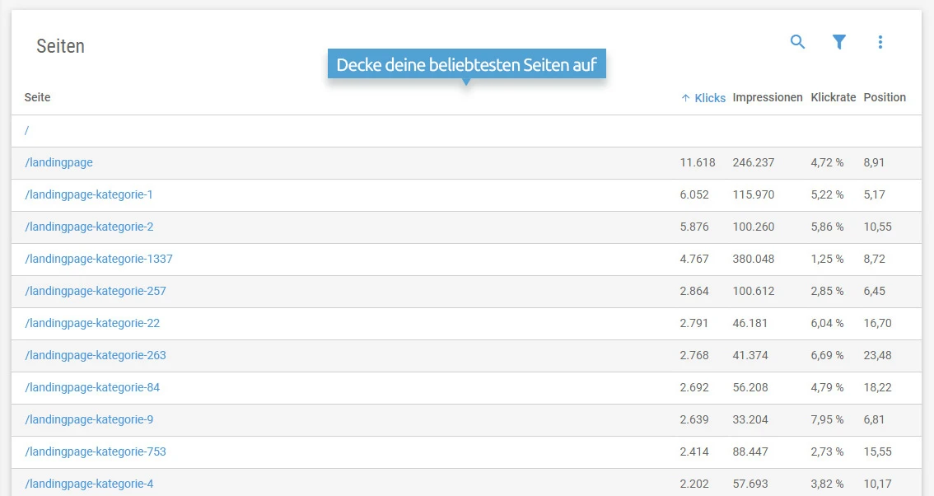Sort table by Klickrate column
This screenshot has width=934, height=496.
pos(833,97)
